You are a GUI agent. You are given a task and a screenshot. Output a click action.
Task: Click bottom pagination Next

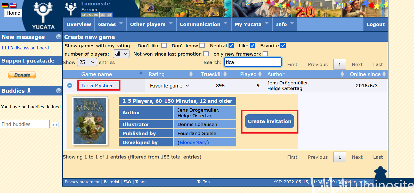pos(357,157)
